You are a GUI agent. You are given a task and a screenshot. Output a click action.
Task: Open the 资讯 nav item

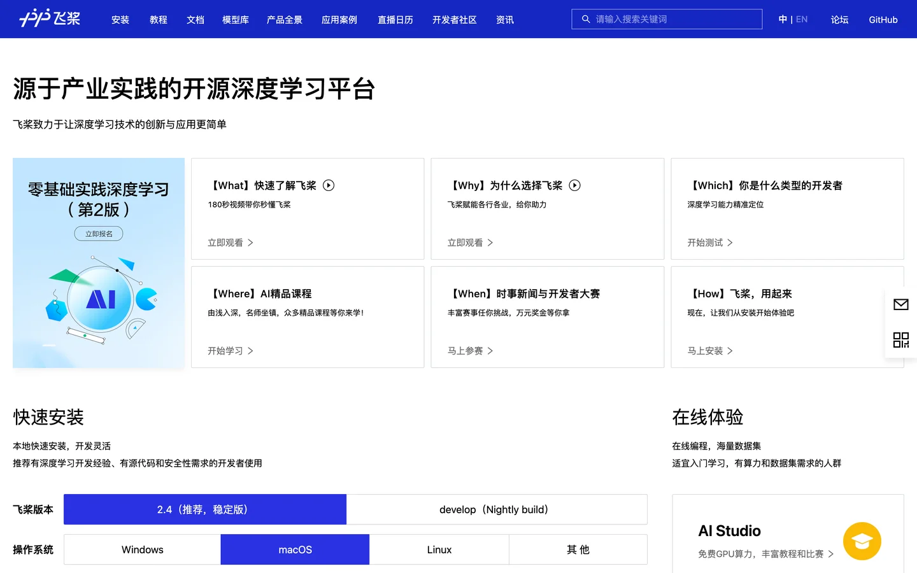tap(505, 20)
